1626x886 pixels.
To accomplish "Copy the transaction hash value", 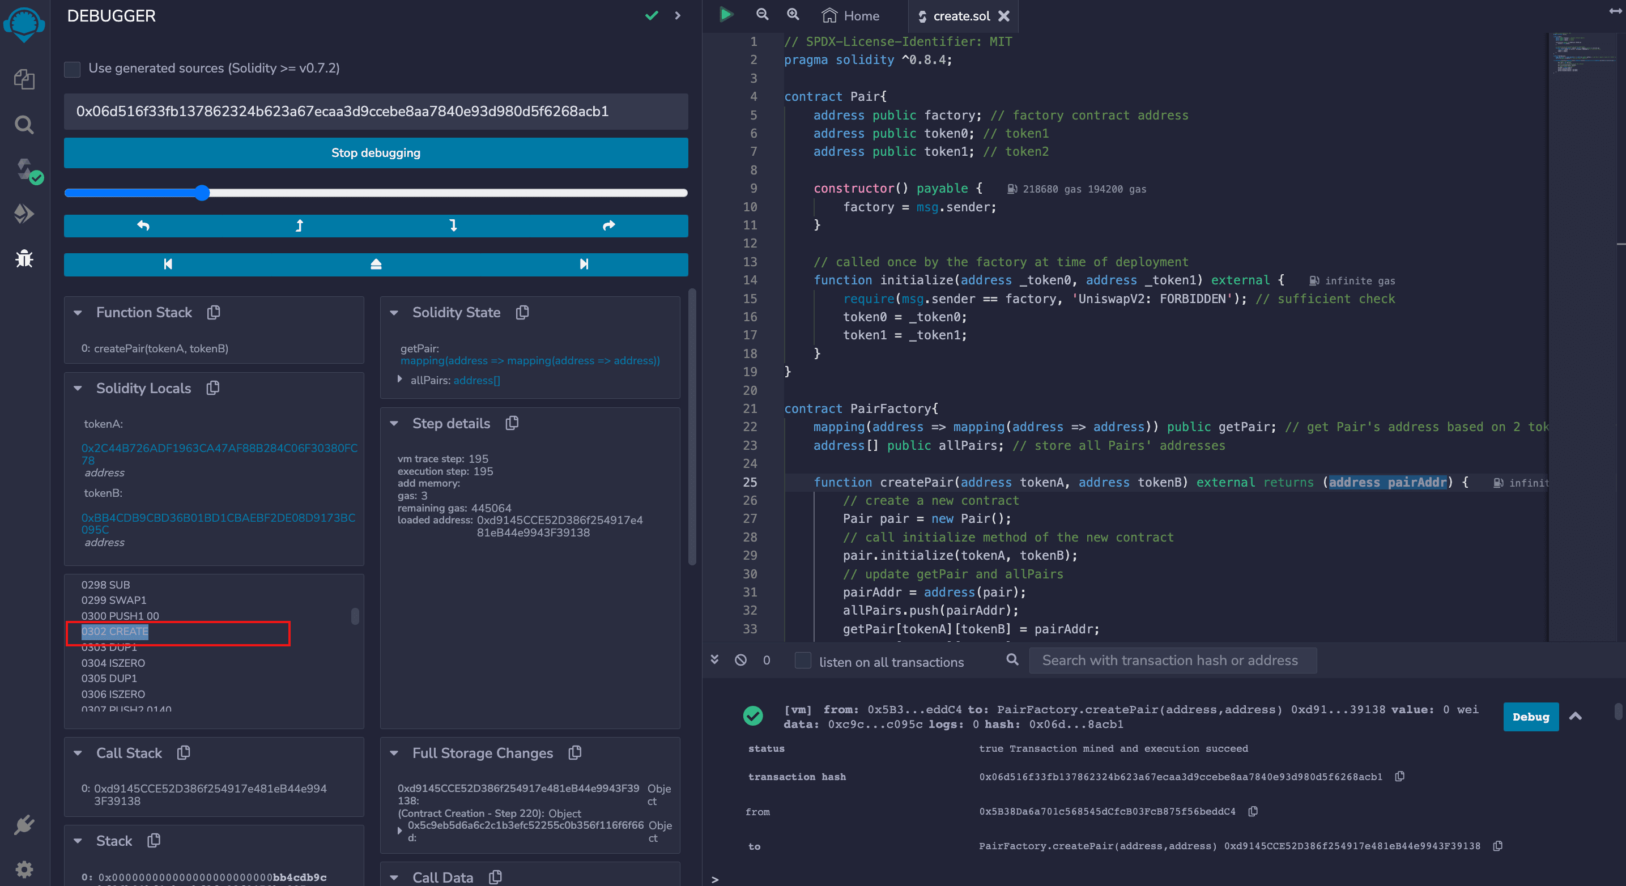I will coord(1399,777).
